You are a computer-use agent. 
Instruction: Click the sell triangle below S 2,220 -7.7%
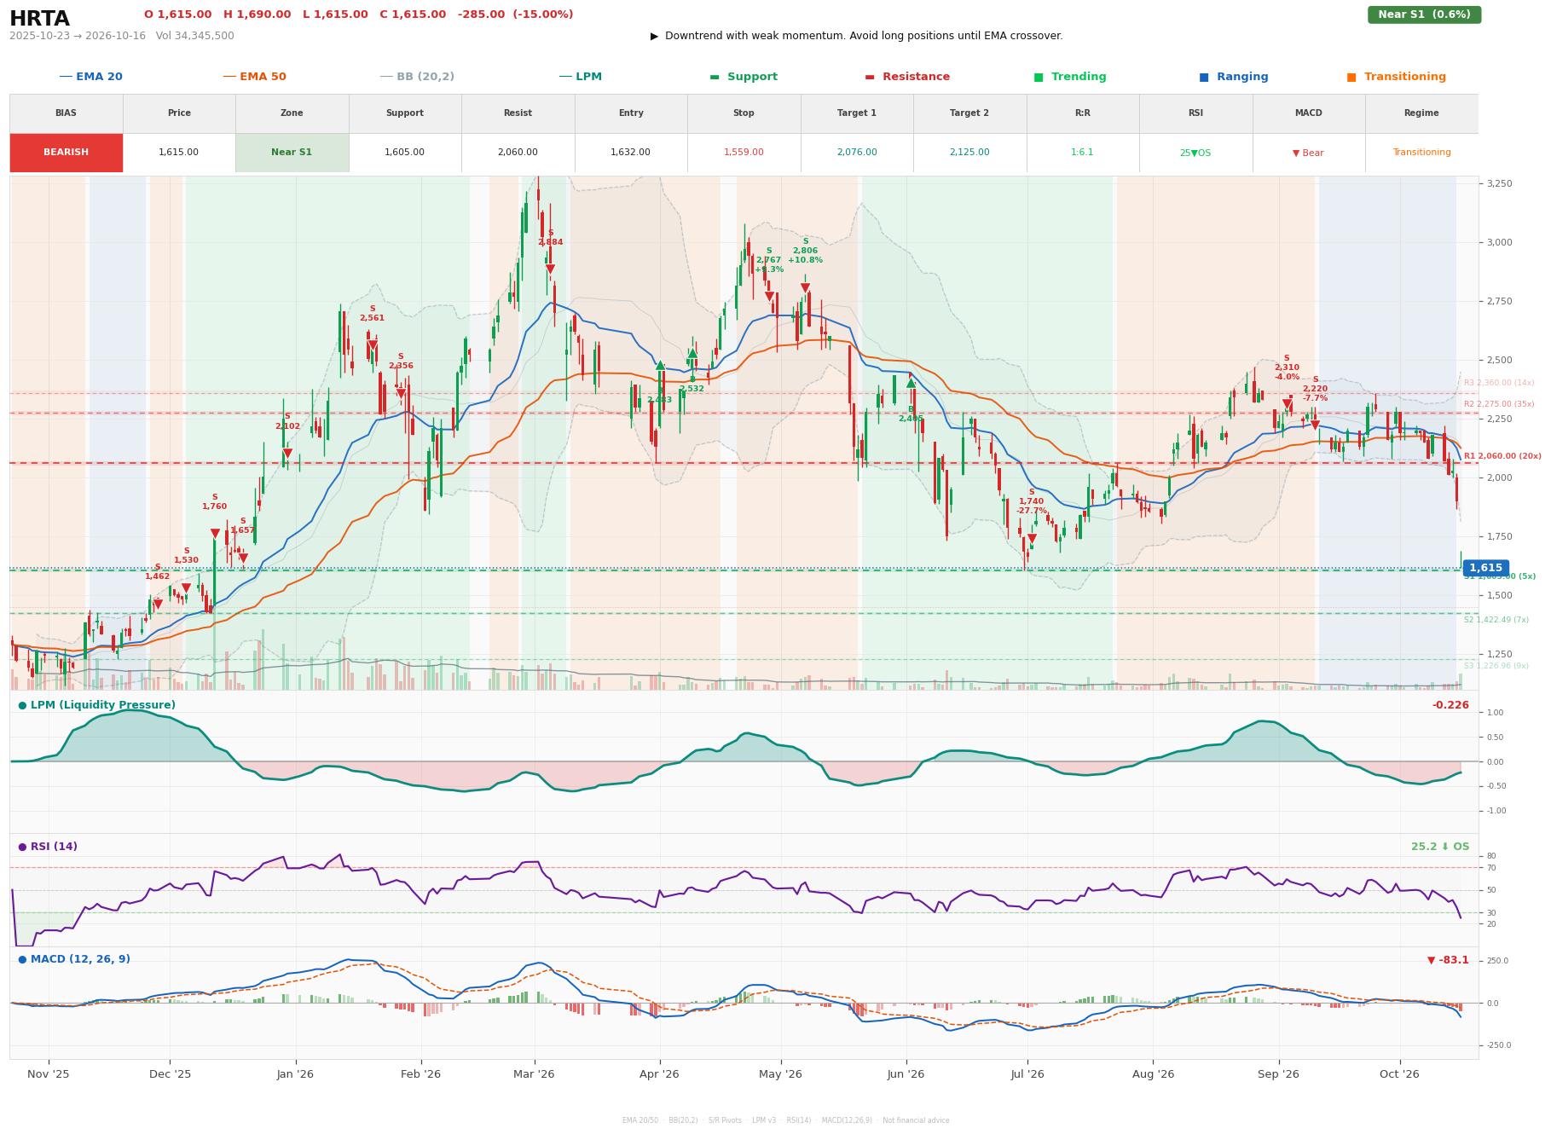tap(1315, 425)
